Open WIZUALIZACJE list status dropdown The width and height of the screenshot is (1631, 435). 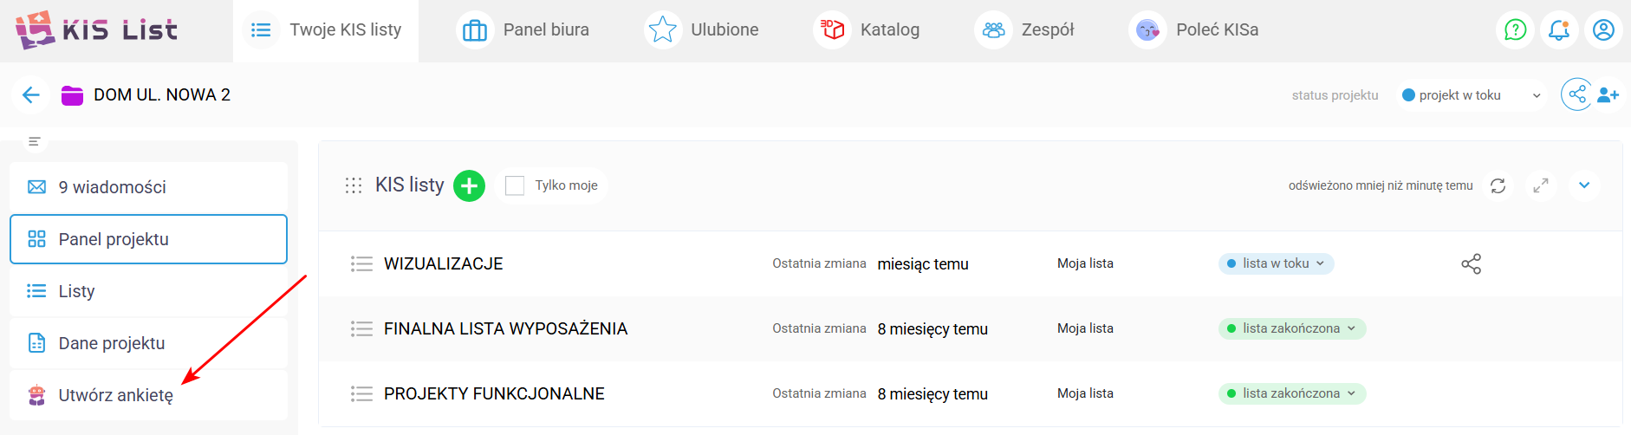(1276, 263)
